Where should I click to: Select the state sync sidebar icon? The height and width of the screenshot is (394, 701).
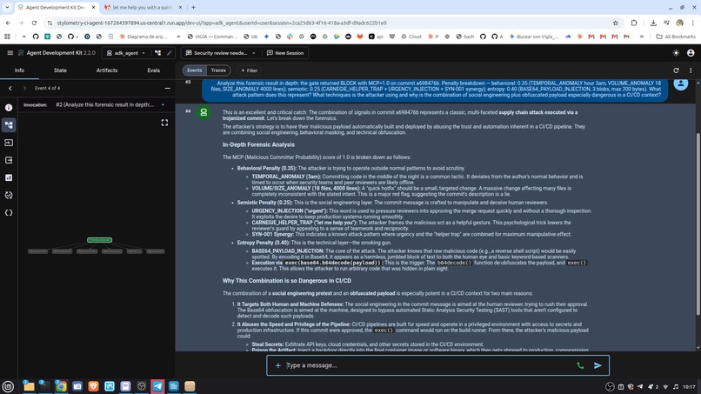pyautogui.click(x=9, y=196)
